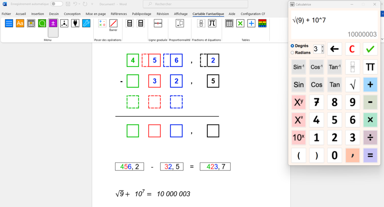Click the Cos⁻¹ inverse cosine button
This screenshot has width=384, height=207.
coord(316,67)
